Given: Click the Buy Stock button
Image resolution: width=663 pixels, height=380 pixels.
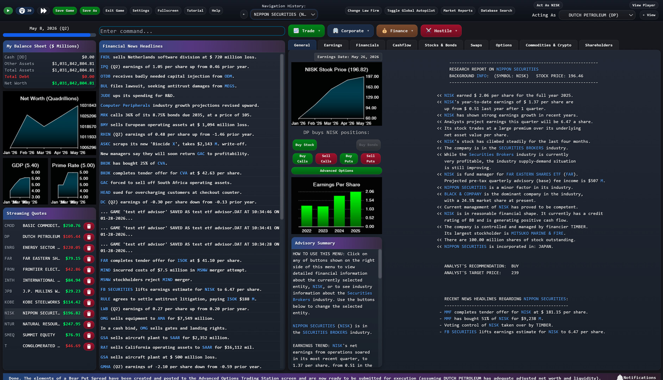Looking at the screenshot, I should (304, 145).
